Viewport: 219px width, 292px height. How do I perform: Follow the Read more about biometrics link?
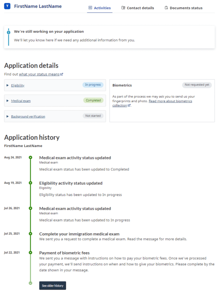pyautogui.click(x=170, y=101)
